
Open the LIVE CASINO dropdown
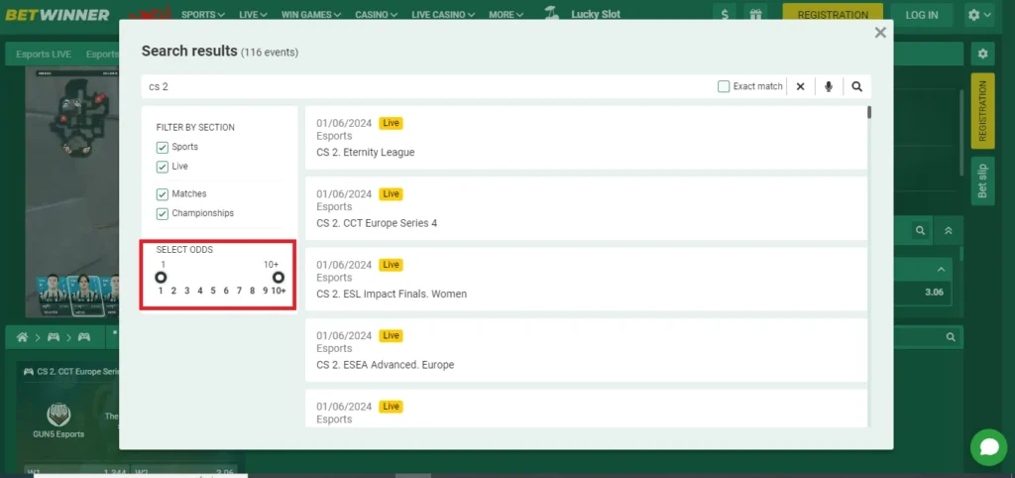click(x=443, y=14)
